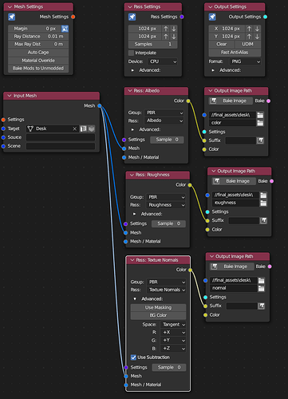
Task: Click the Ray Distance field
Action: [38, 37]
